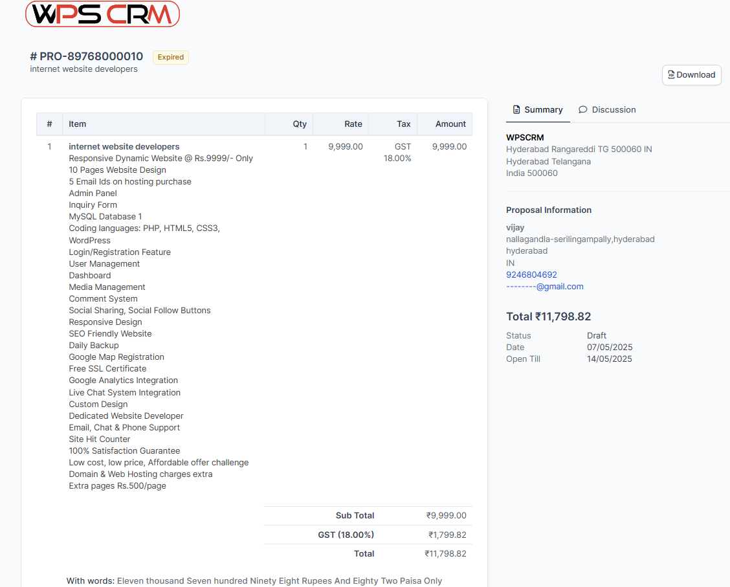Click the GST (18.00%) row value
This screenshot has height=587, width=730.
click(447, 535)
